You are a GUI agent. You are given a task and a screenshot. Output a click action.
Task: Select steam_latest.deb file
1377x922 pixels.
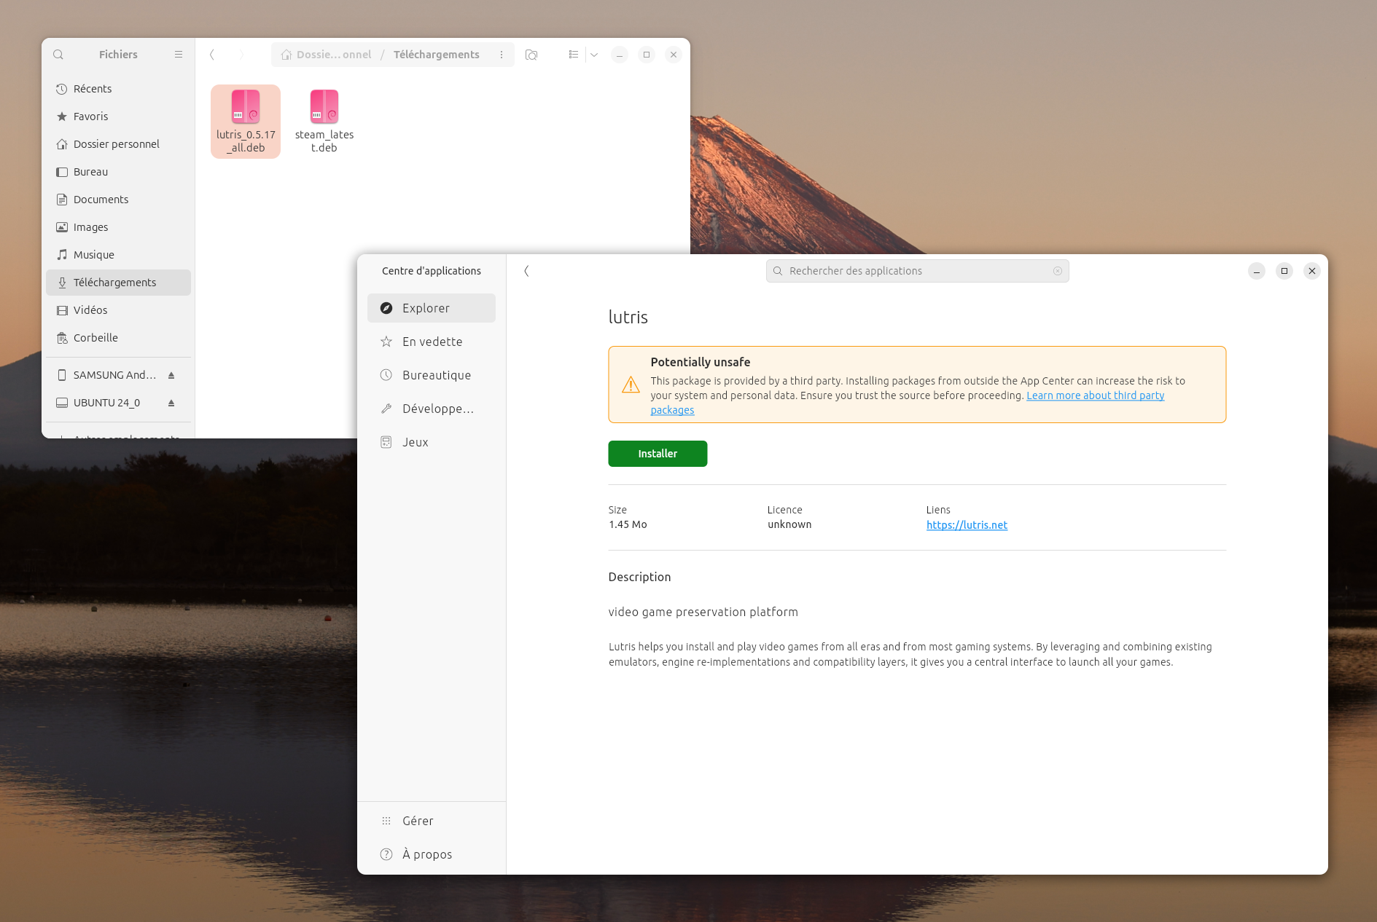pyautogui.click(x=324, y=122)
